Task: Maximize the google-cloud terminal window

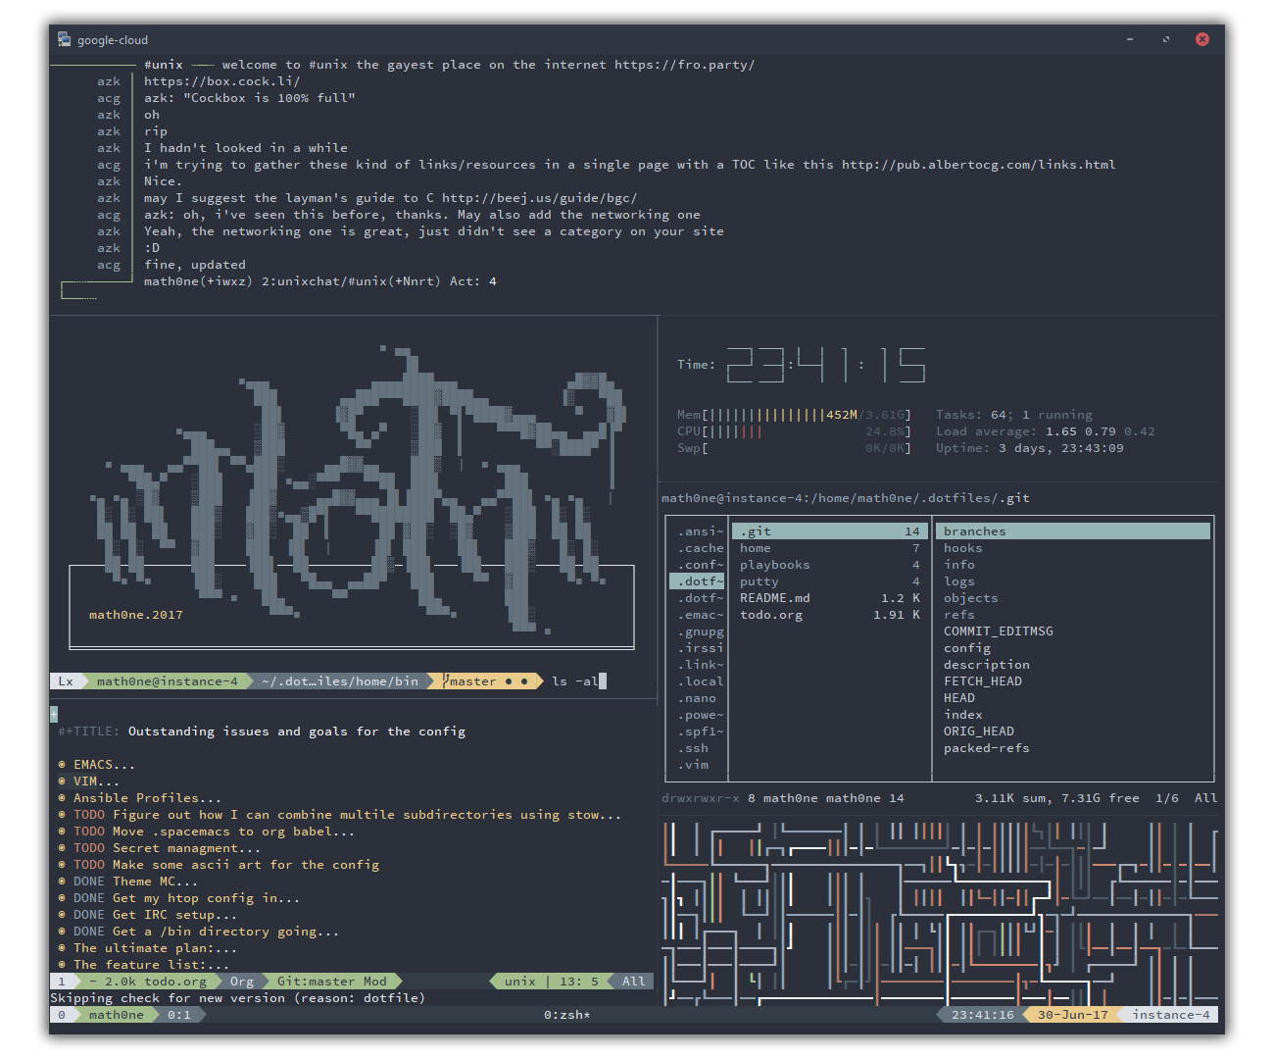Action: [1165, 39]
